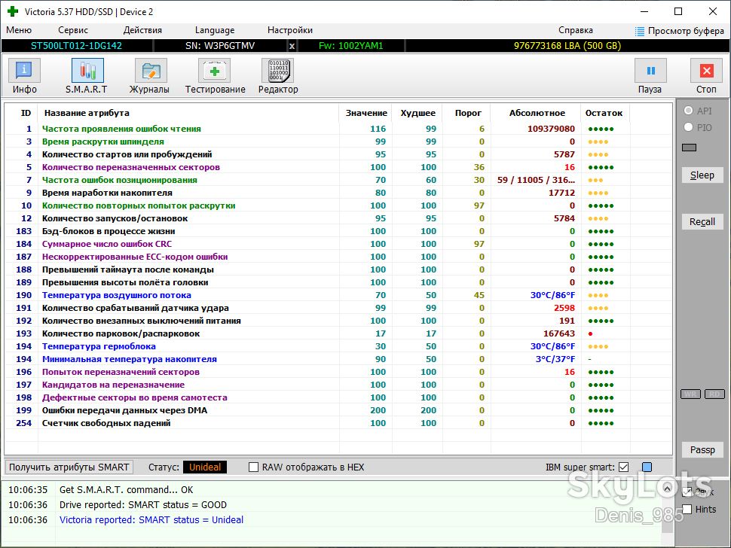Open the Инфо drive information icon
Viewport: 731px width, 548px height.
[x=24, y=71]
